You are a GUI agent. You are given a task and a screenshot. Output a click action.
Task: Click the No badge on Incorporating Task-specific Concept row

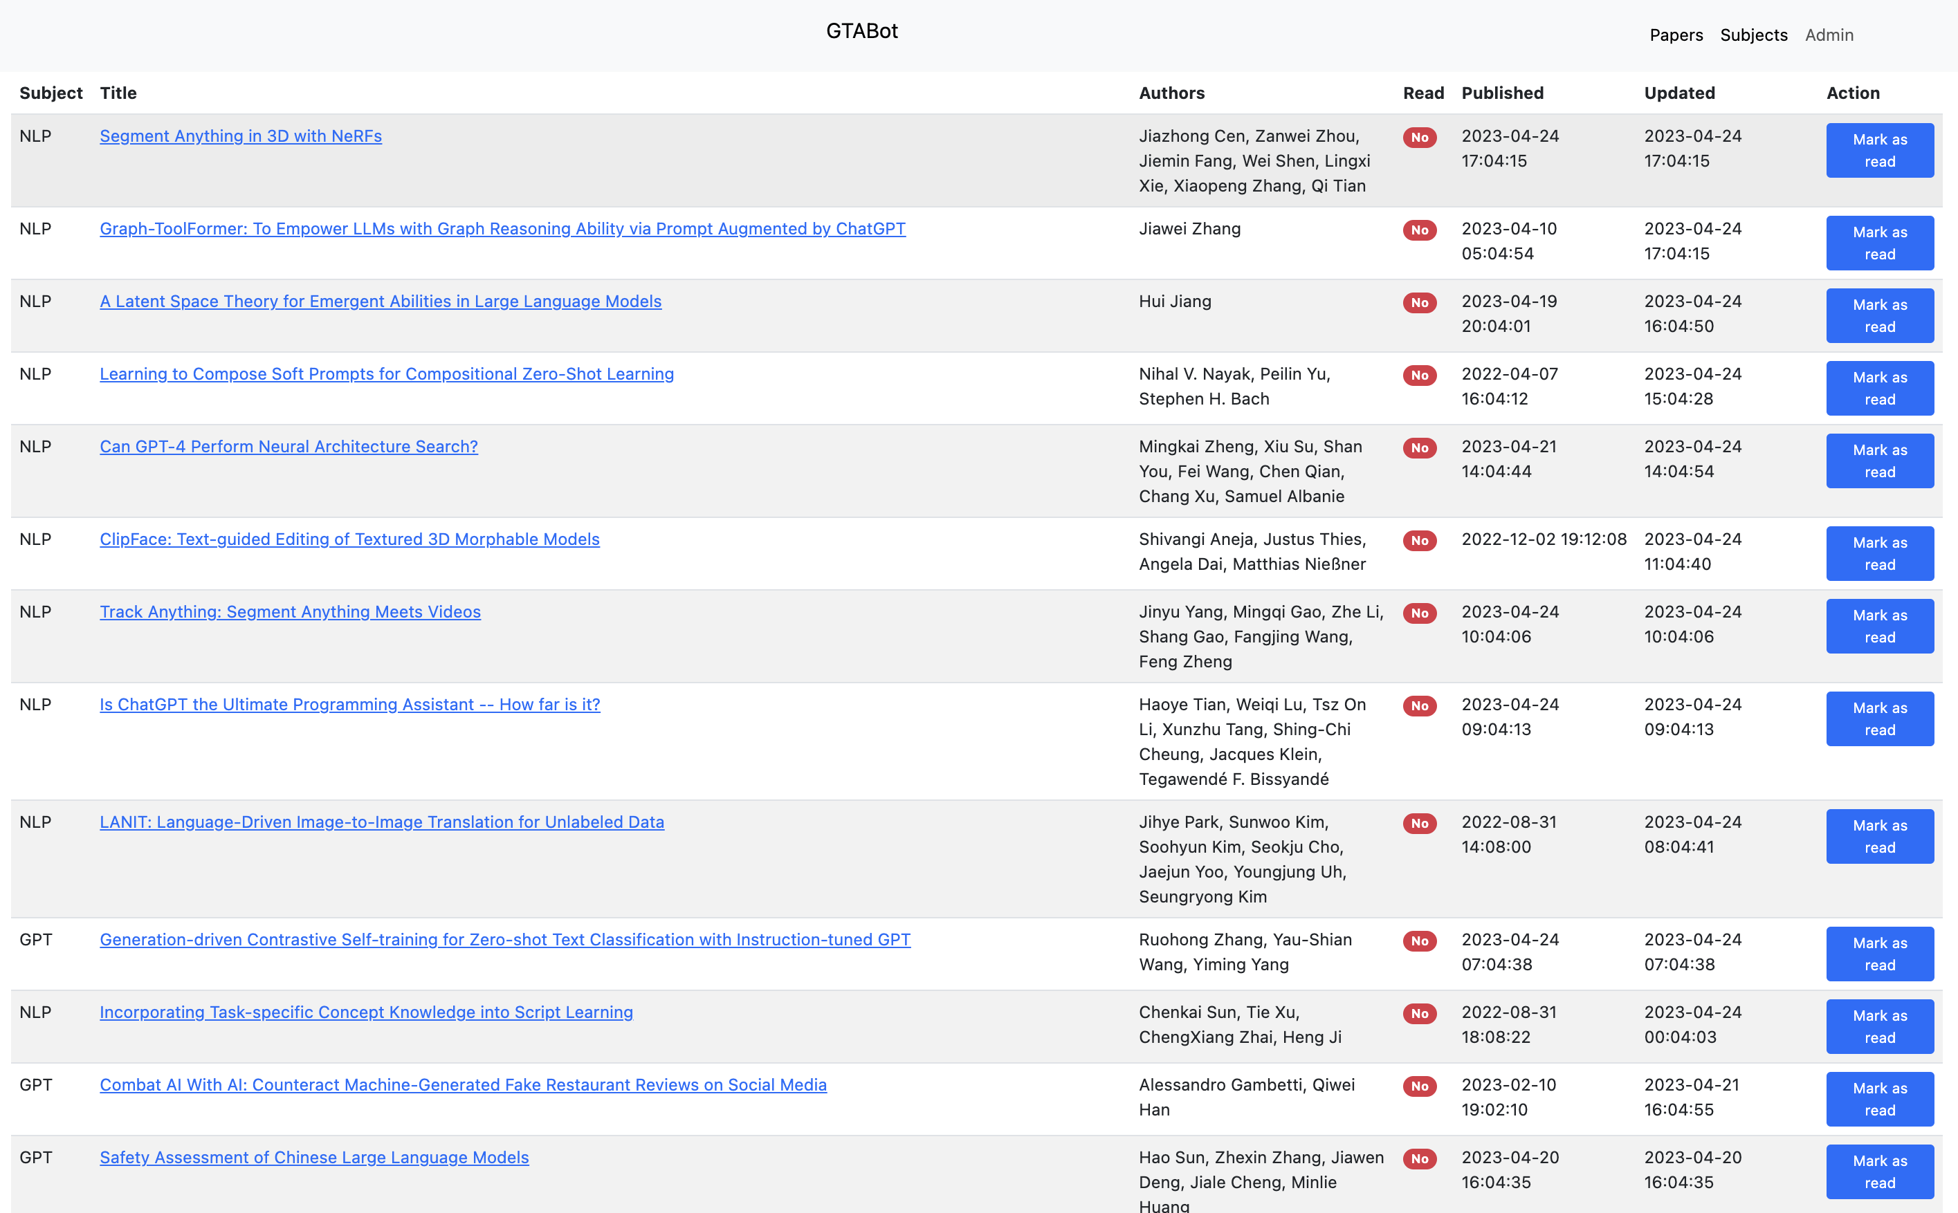(1419, 1013)
